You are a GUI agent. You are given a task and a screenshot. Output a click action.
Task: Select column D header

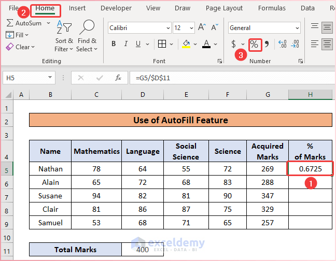pyautogui.click(x=143, y=95)
